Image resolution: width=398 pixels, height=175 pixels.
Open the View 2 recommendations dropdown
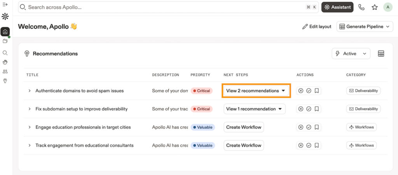pyautogui.click(x=256, y=91)
